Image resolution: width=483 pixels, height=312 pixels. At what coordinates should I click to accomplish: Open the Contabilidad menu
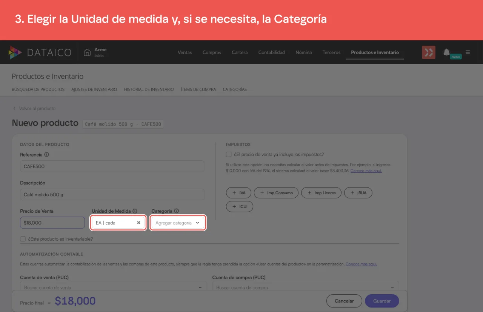pos(272,52)
